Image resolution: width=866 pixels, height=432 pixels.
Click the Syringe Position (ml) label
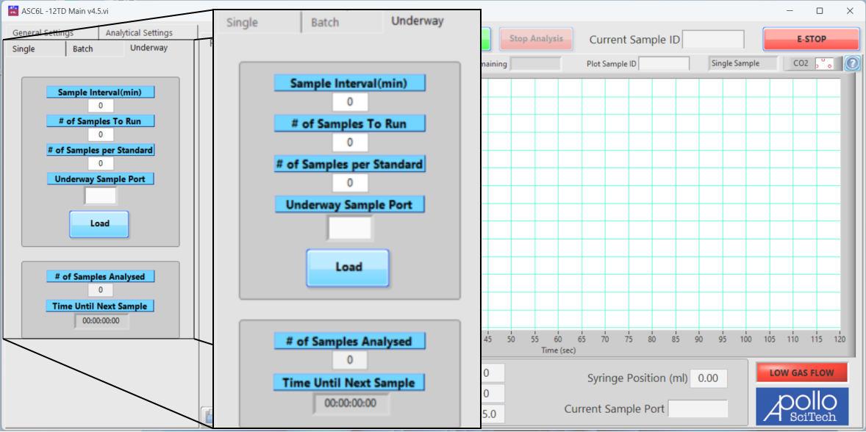[637, 378]
